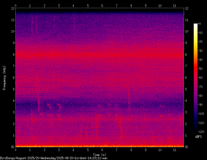Click the "11" second label on bottom time axis
Screen dimensions: 207x160
[174, 150]
